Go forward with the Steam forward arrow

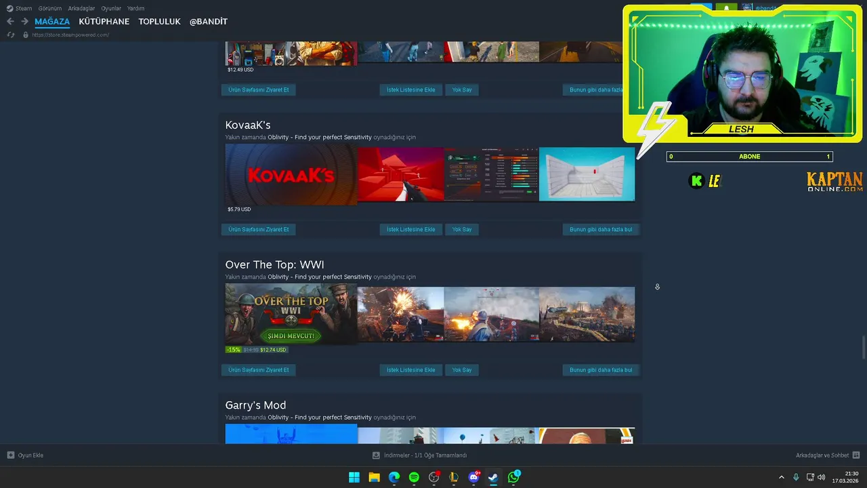point(24,22)
